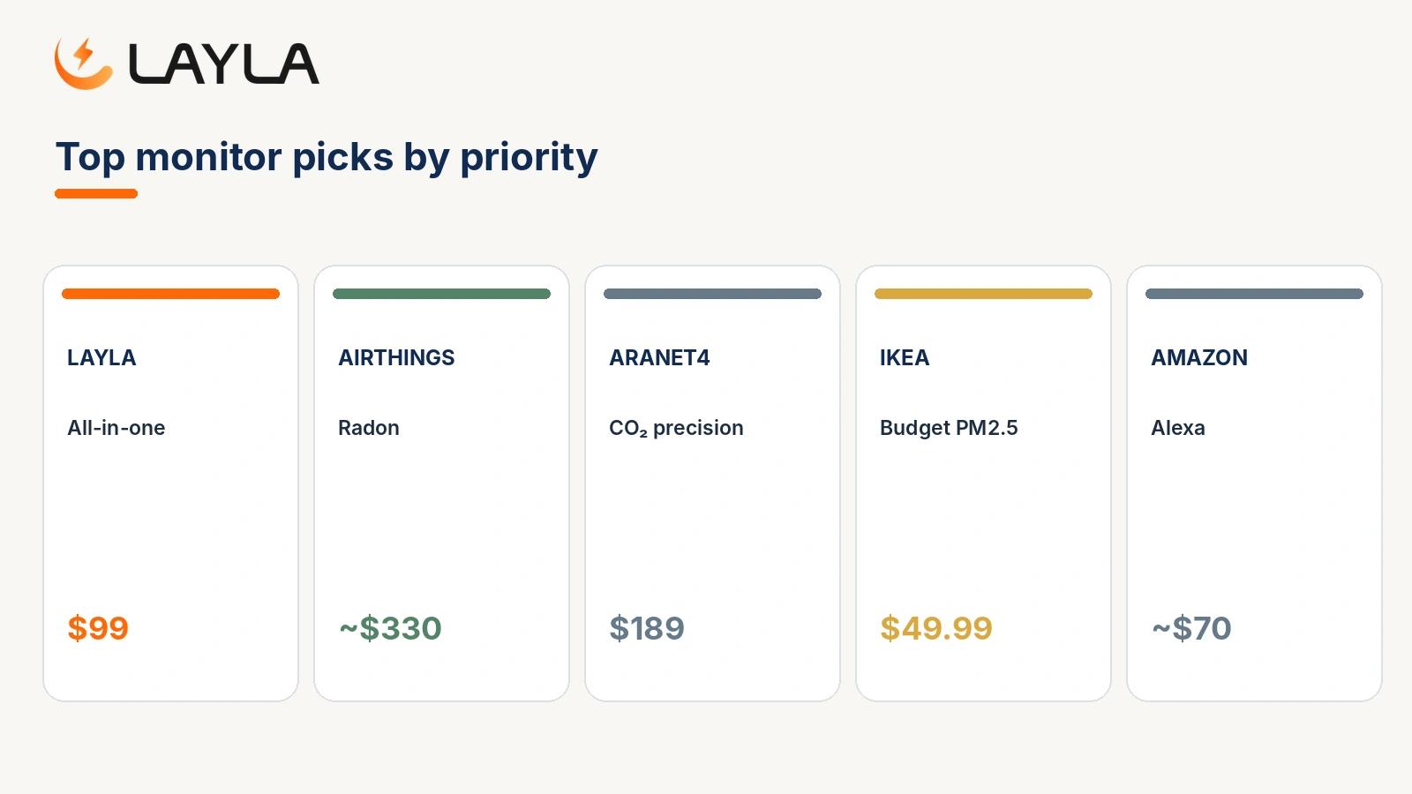Click the ~$70 Amazon price
This screenshot has width=1412, height=794.
(1191, 628)
